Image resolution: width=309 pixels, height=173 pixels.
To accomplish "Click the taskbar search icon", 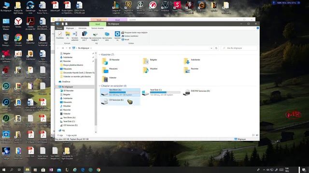I will click(x=12, y=170).
